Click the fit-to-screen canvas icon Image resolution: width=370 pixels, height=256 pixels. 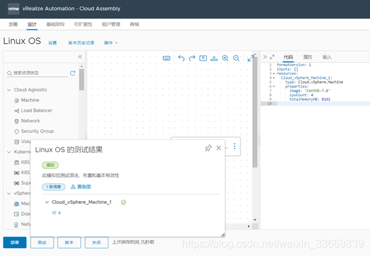[203, 58]
